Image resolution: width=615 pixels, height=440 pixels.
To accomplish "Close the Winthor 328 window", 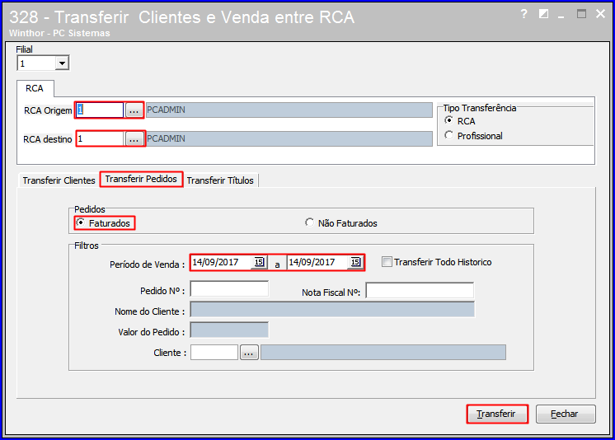I will (600, 14).
